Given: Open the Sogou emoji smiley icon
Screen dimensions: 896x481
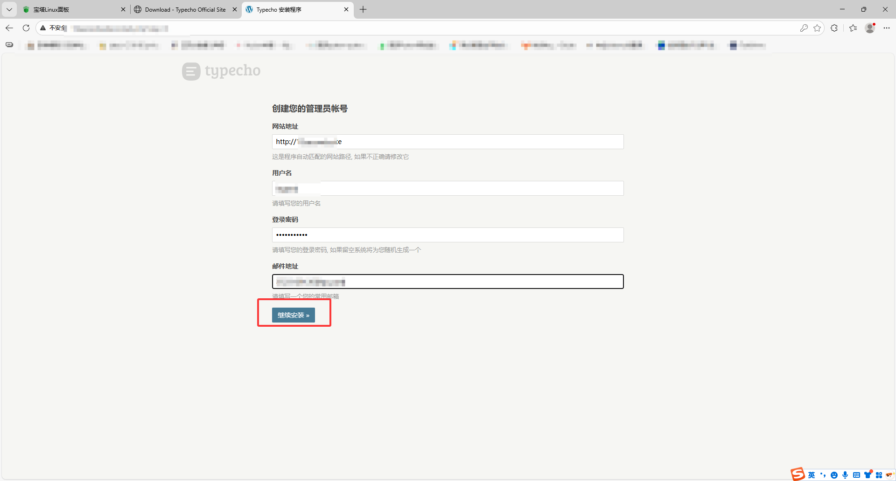Looking at the screenshot, I should click(x=834, y=475).
